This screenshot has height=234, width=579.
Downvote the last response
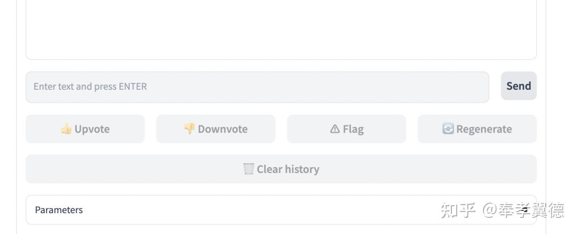[216, 129]
